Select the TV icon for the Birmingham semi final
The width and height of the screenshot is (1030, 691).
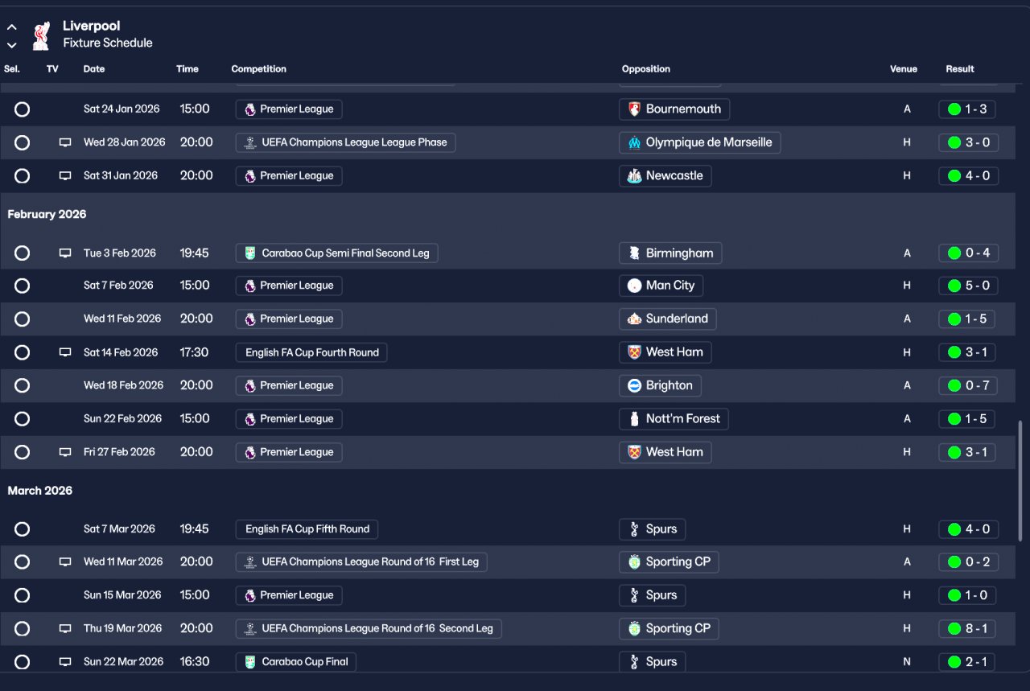tap(65, 253)
